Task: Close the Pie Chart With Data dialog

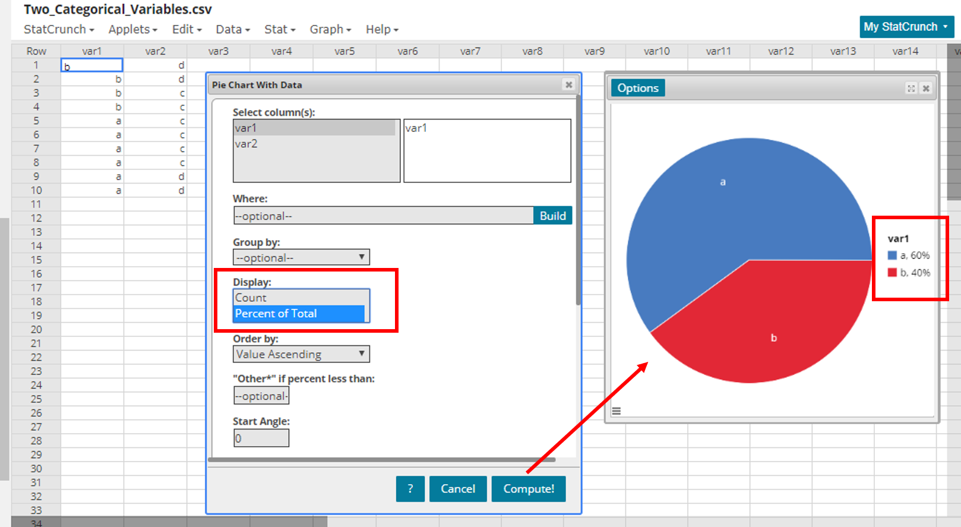Action: 568,85
